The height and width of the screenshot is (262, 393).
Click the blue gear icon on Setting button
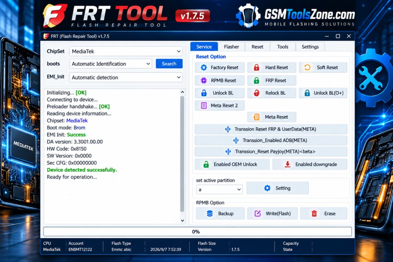tap(268, 188)
